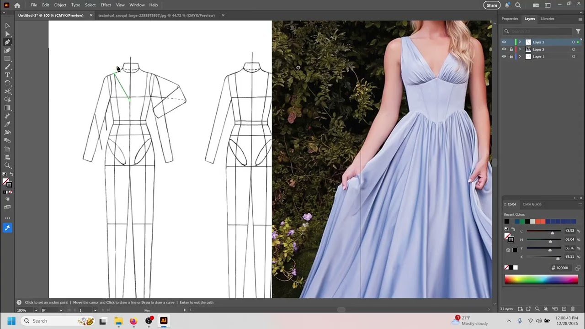
Task: Expand Layer 3 contents chevron
Action: coord(520,42)
